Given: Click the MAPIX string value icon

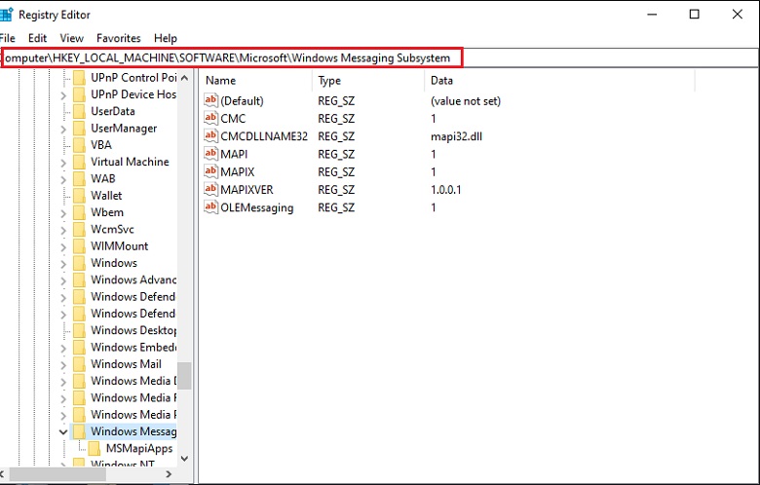Looking at the screenshot, I should point(210,171).
